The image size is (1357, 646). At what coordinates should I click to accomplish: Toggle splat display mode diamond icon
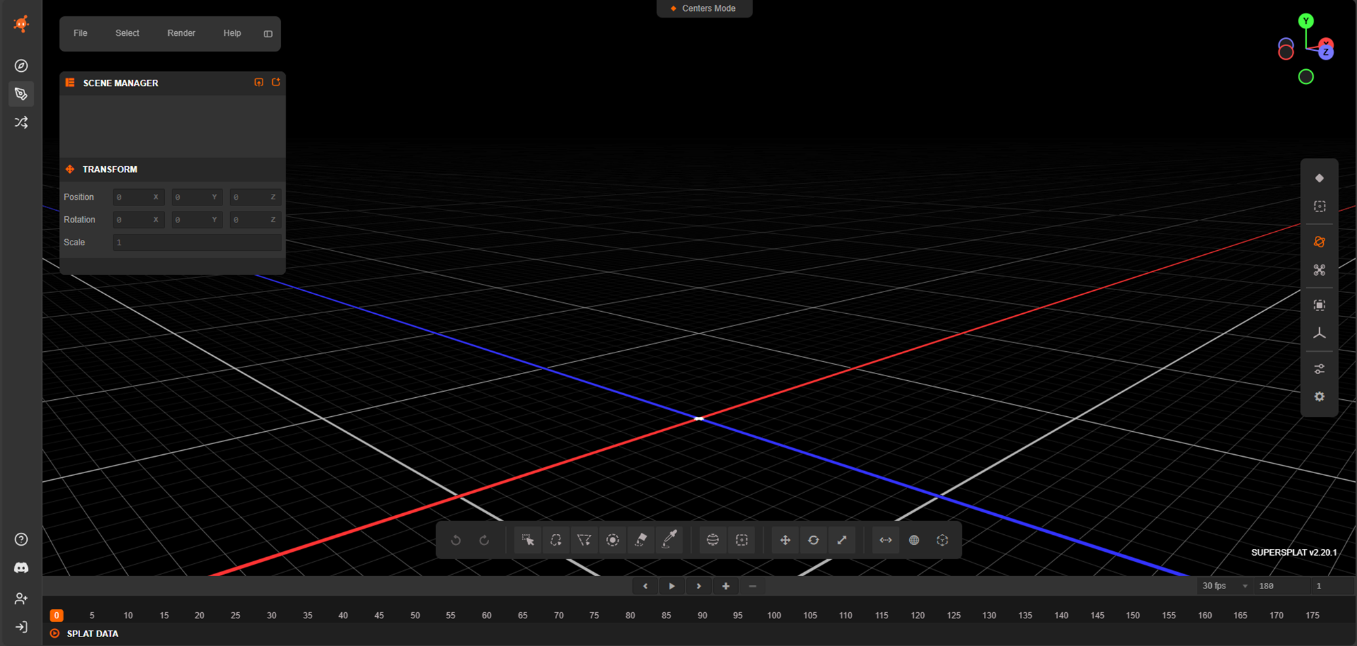(1319, 178)
